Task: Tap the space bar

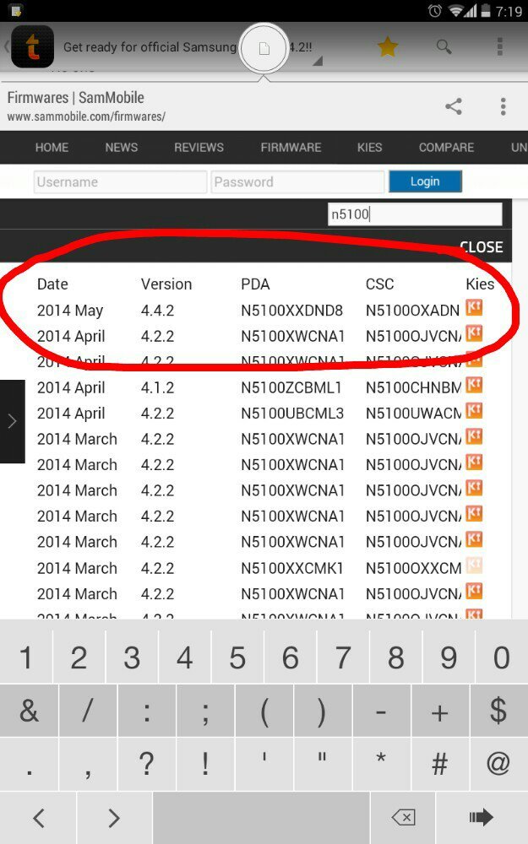Action: (x=261, y=818)
